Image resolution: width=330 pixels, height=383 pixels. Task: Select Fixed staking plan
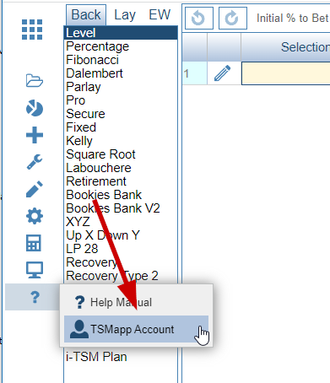121,127
